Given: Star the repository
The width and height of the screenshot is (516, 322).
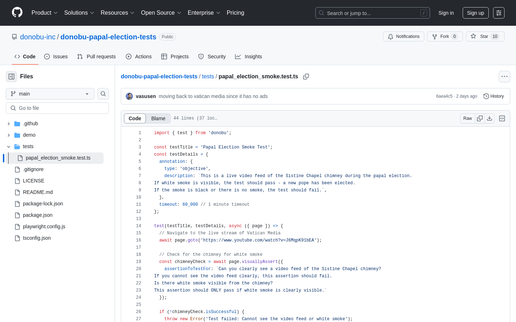Looking at the screenshot, I should coord(485,36).
